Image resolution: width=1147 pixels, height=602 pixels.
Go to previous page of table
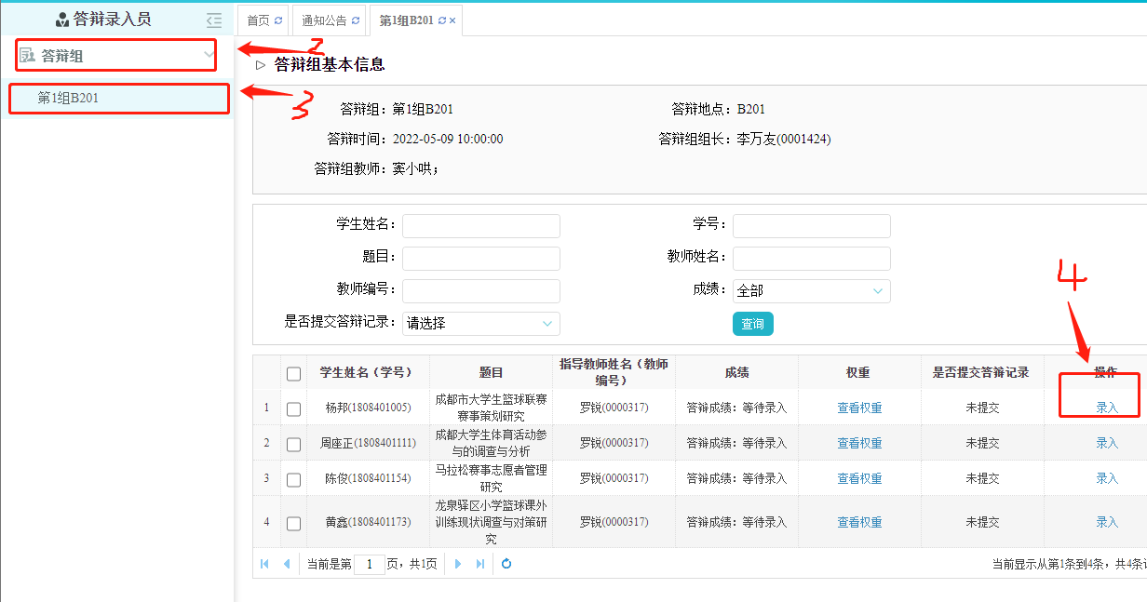pyautogui.click(x=287, y=564)
